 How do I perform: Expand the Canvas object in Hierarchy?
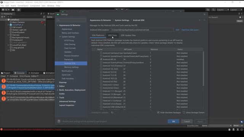tap(8, 35)
